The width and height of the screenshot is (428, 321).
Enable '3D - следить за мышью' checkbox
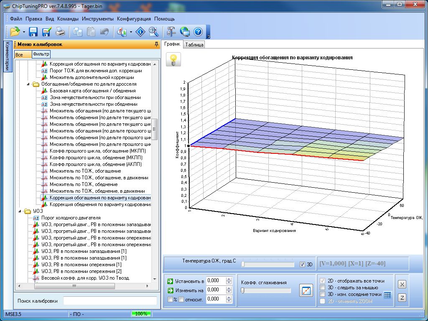322,288
